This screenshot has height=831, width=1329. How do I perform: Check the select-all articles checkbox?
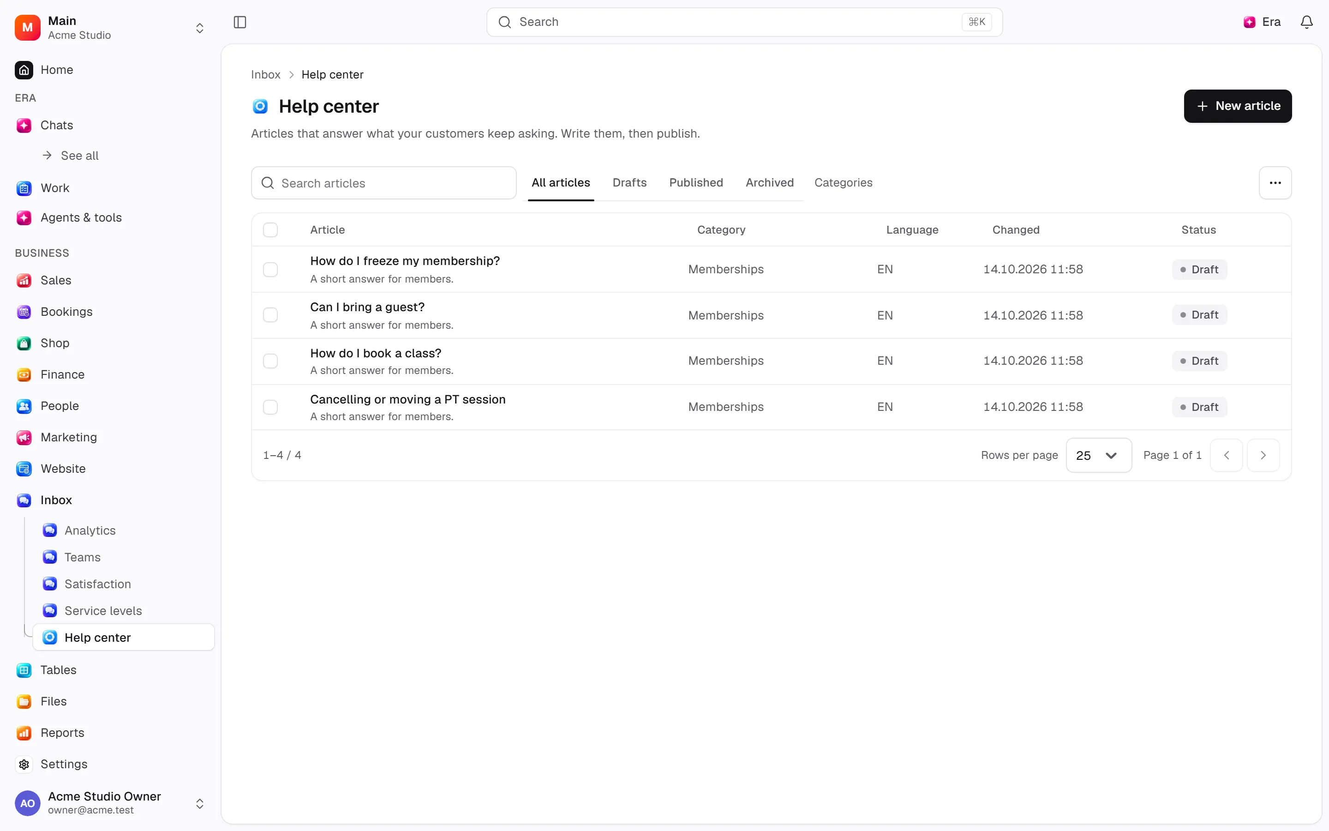pos(270,230)
